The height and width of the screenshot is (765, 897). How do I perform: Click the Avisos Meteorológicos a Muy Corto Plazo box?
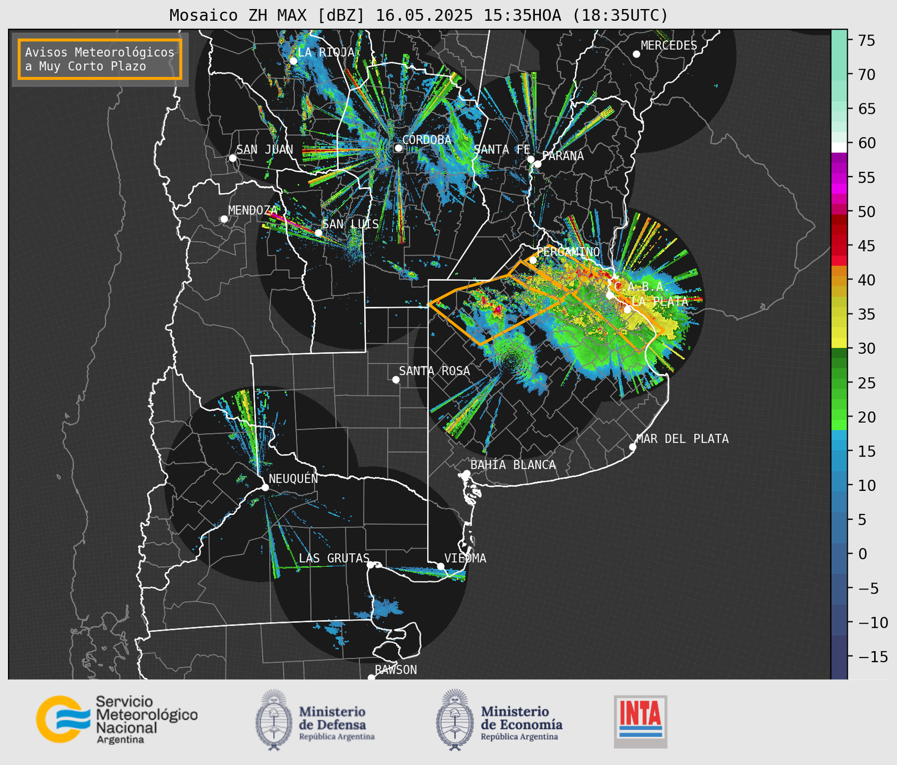(100, 59)
